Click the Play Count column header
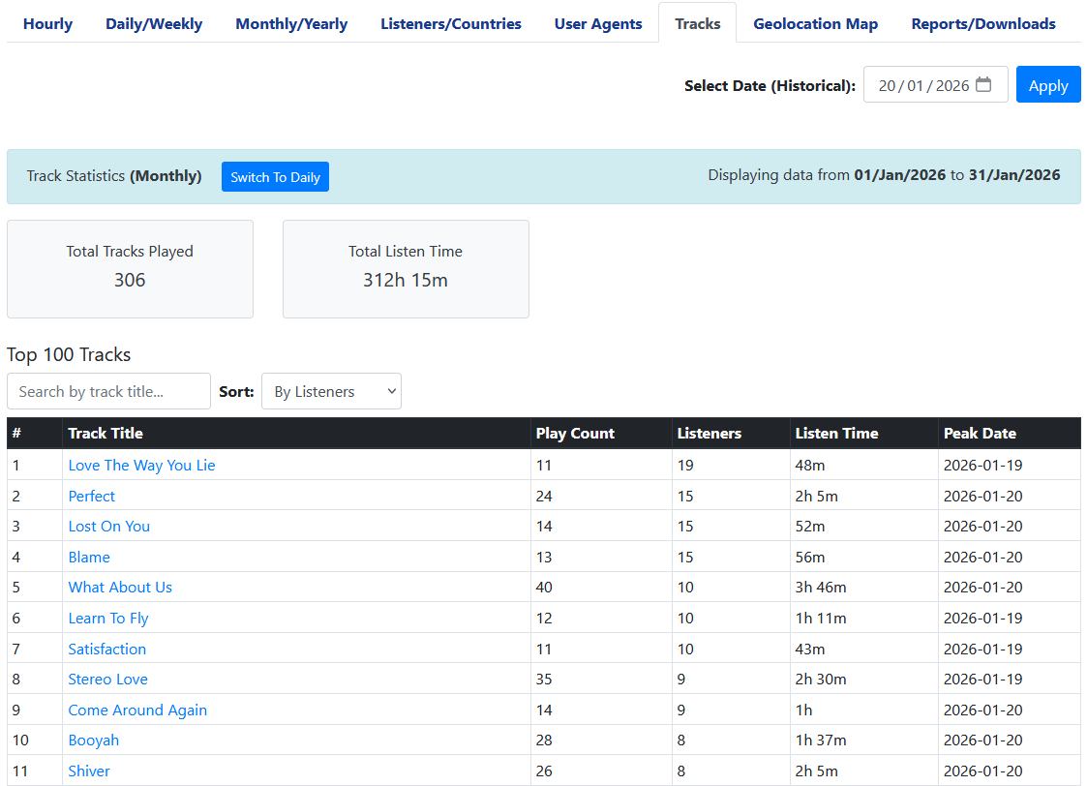The image size is (1087, 786). [x=575, y=433]
